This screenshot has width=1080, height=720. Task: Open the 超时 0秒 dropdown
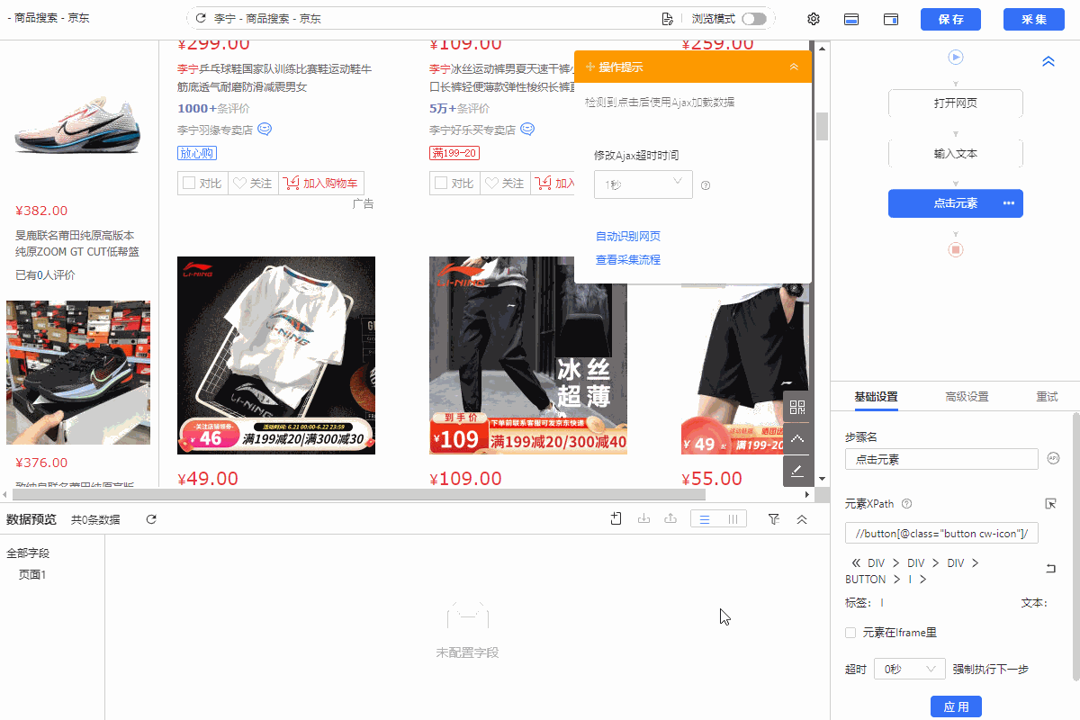[910, 669]
